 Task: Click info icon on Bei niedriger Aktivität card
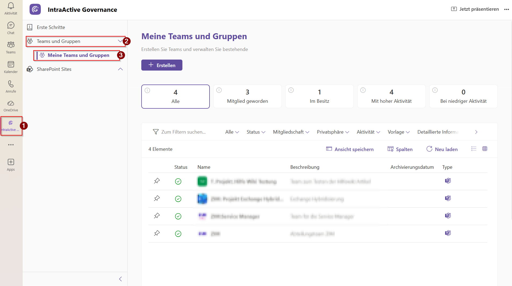(x=435, y=90)
